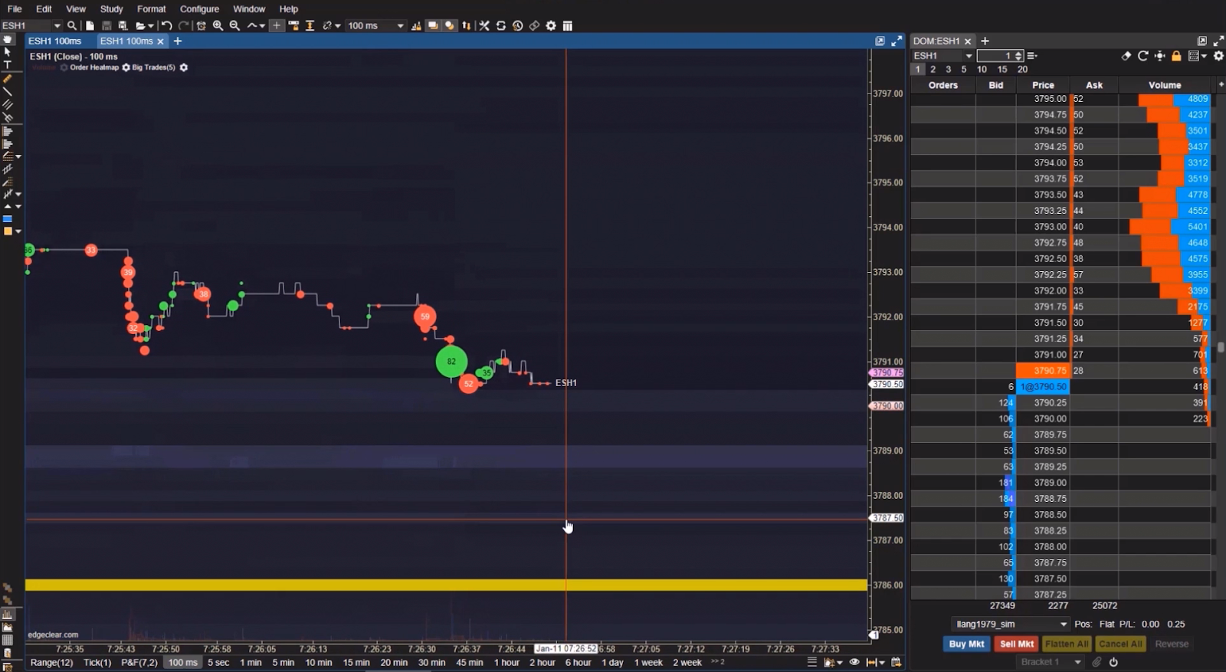The width and height of the screenshot is (1226, 672).
Task: Open the Format menu
Action: click(x=152, y=8)
